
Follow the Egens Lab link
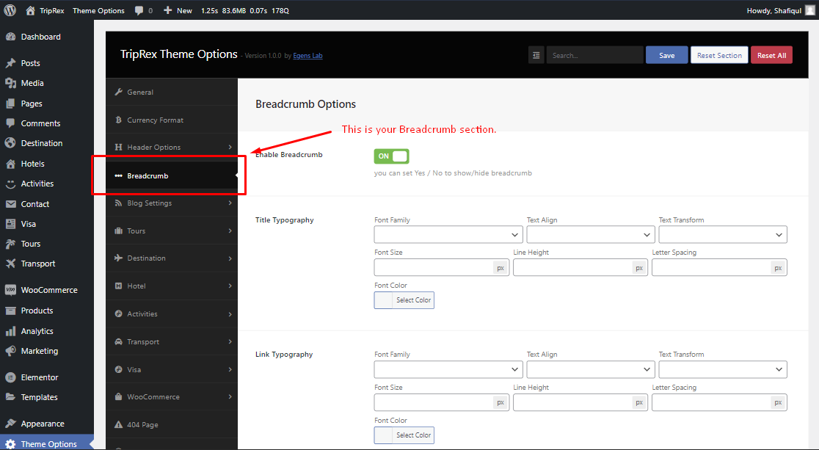tap(307, 56)
